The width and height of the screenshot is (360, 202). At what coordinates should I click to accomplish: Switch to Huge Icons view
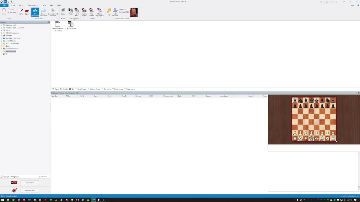click(x=117, y=89)
